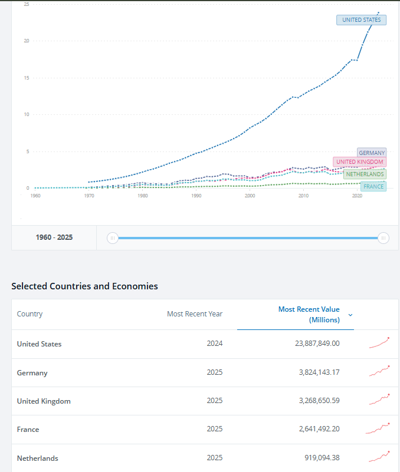Click the France sparkline chart
400x472 pixels.
click(378, 428)
